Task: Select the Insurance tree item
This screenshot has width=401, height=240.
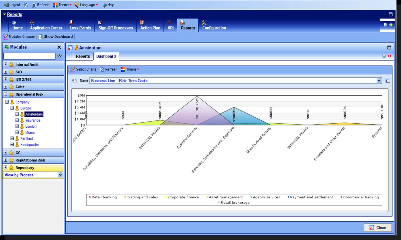Action: click(33, 120)
